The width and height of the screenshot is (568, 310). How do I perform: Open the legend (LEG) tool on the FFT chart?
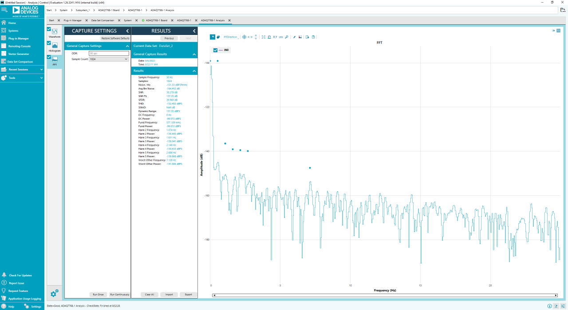coord(281,37)
